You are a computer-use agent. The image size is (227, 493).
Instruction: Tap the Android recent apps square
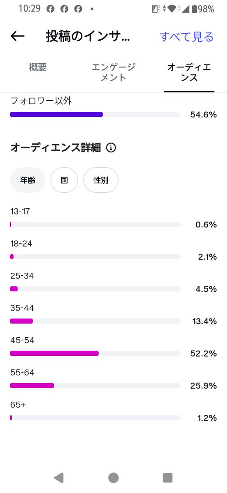pos(168,477)
